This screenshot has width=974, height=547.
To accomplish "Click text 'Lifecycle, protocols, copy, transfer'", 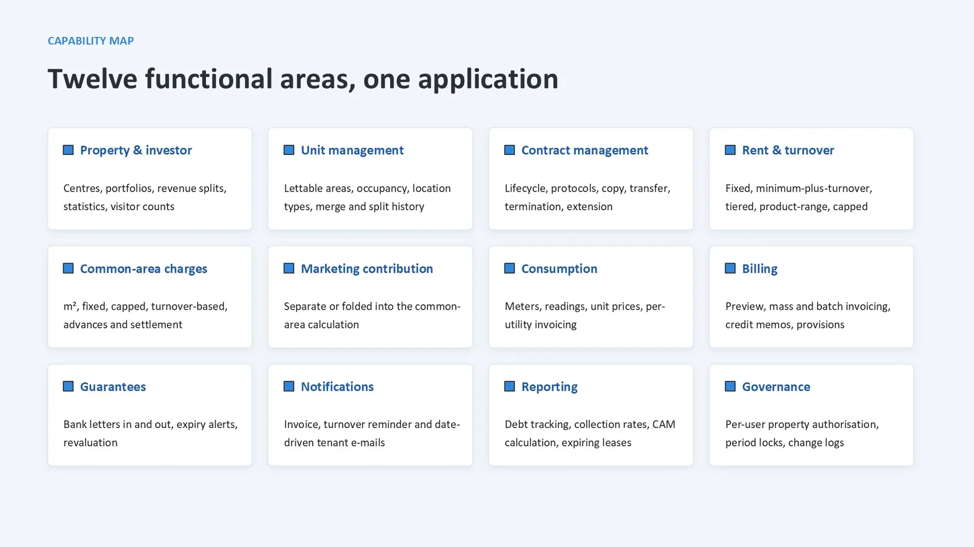I will click(x=586, y=188).
